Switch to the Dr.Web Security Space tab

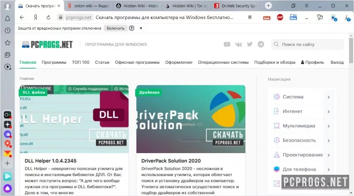click(x=235, y=6)
